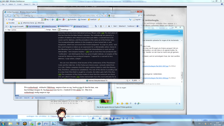Click the IE Help question mark icon
Image resolution: width=224 pixels, height=126 pixels.
pos(137,26)
